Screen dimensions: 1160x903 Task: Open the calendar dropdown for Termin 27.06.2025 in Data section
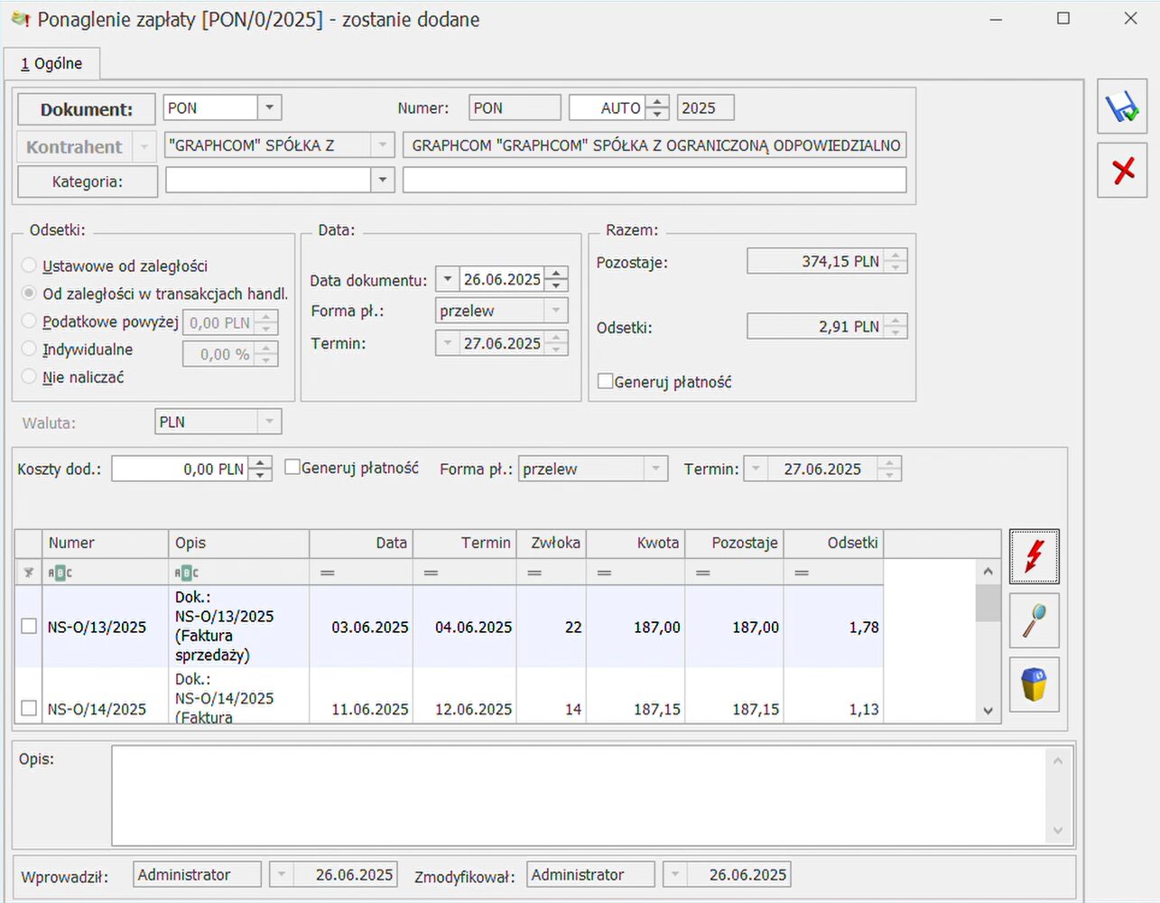448,343
